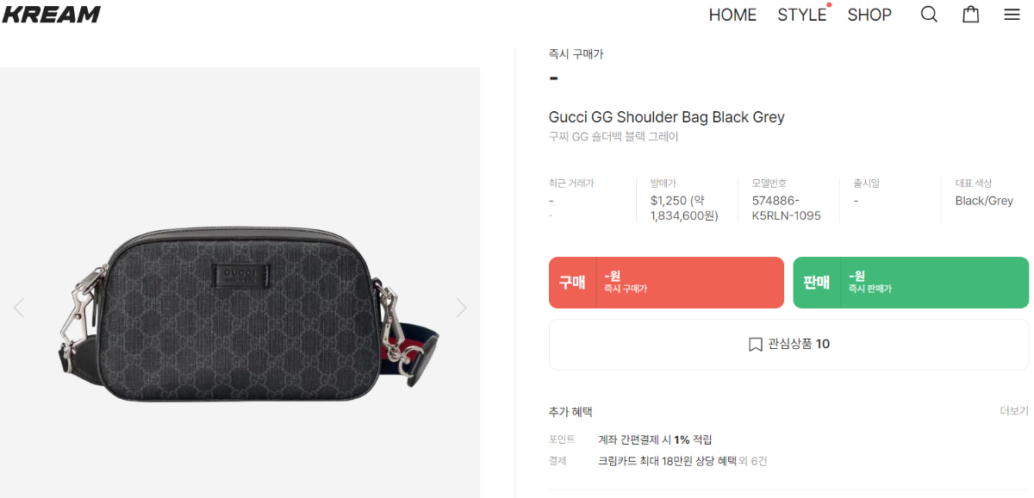Click red 구매 buy button
Viewport: 1034px width, 498px height.
point(666,283)
